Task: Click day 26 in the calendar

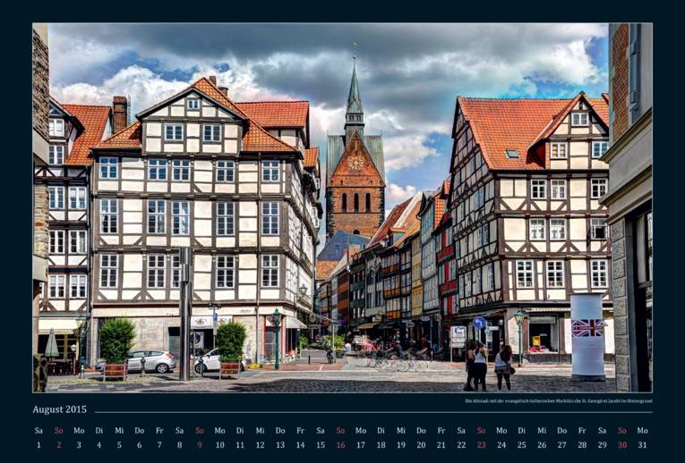Action: click(542, 444)
